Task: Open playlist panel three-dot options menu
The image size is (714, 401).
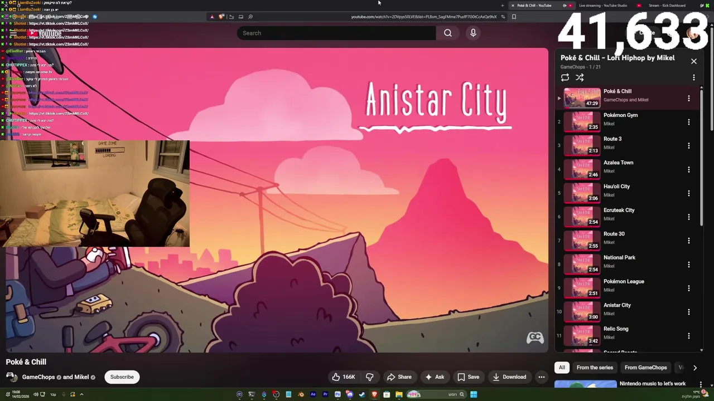Action: tap(693, 78)
